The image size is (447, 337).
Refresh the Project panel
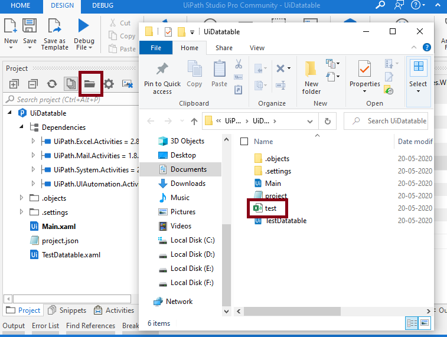coord(52,84)
